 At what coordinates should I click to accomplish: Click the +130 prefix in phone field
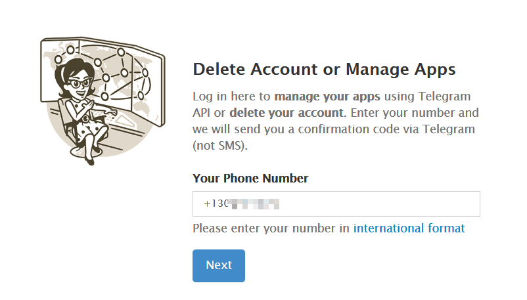[216, 204]
